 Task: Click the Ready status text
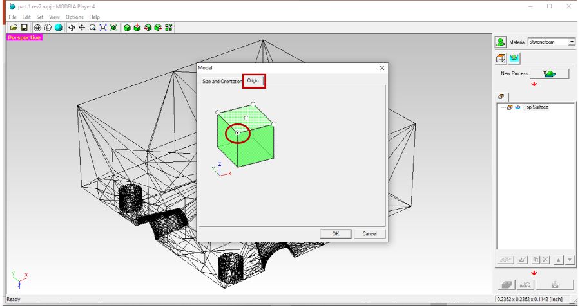(x=14, y=299)
